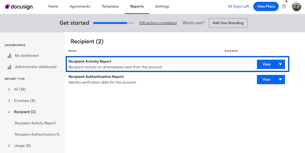
Task: Click the Get started progress bar
Action: click(113, 23)
